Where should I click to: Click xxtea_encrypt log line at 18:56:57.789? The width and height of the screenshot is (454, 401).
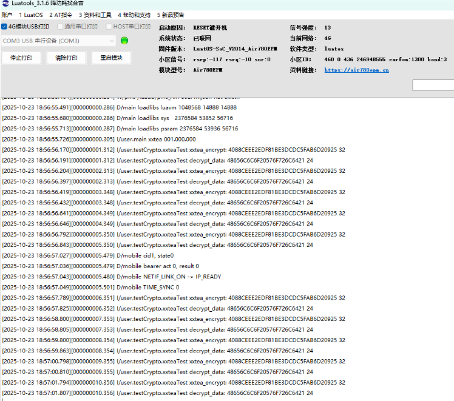click(174, 298)
